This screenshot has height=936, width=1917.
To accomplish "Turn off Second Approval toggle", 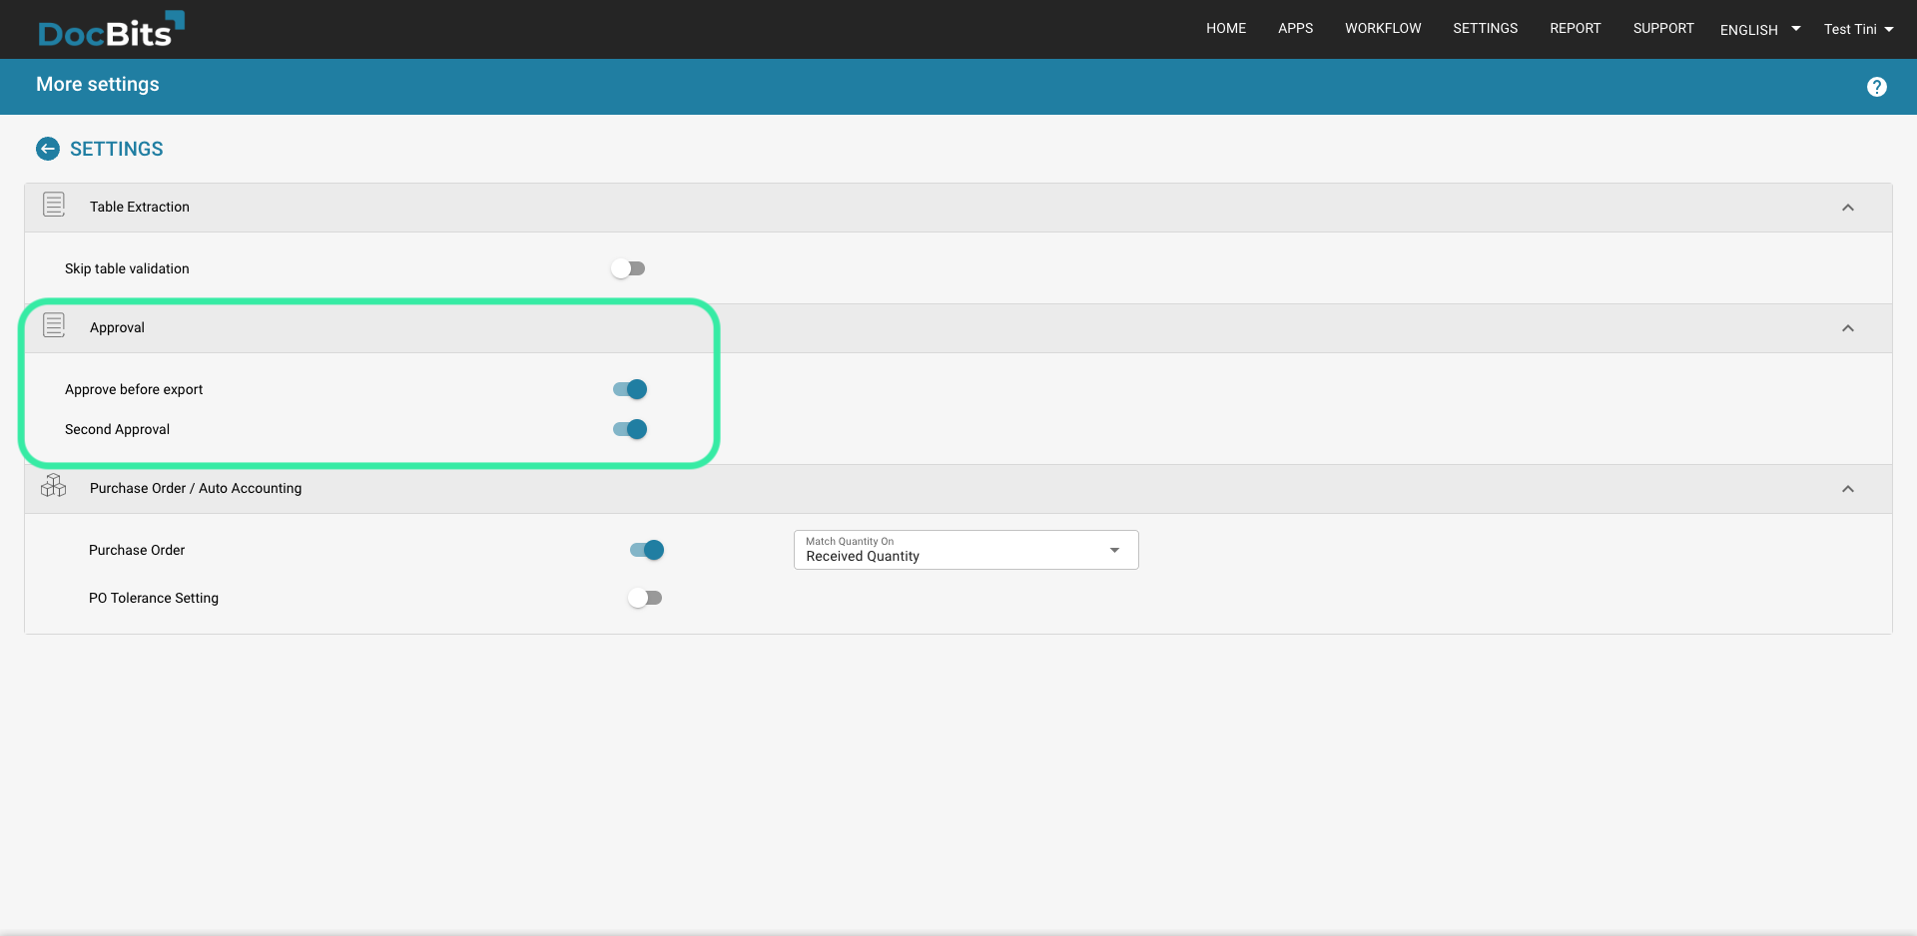I will (630, 429).
